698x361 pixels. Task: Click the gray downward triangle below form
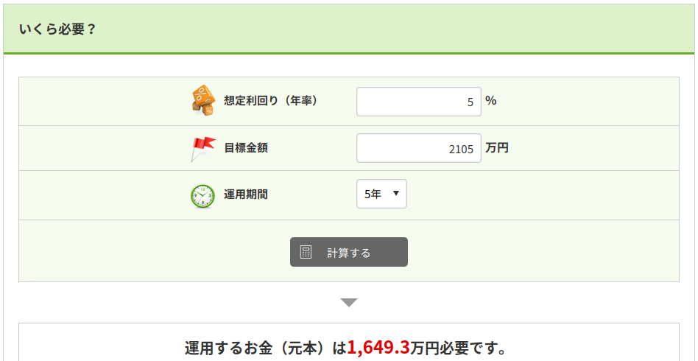[x=349, y=303]
